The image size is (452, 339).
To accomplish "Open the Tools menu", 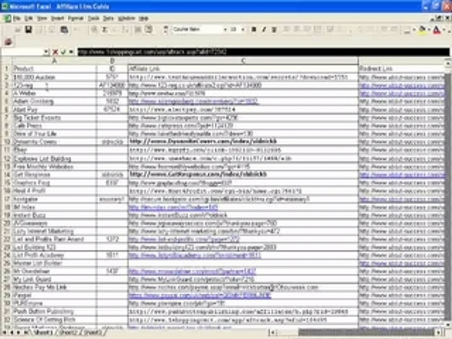I will pyautogui.click(x=93, y=18).
